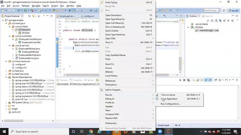Select config2.xml in Project Explorer

click(21, 67)
